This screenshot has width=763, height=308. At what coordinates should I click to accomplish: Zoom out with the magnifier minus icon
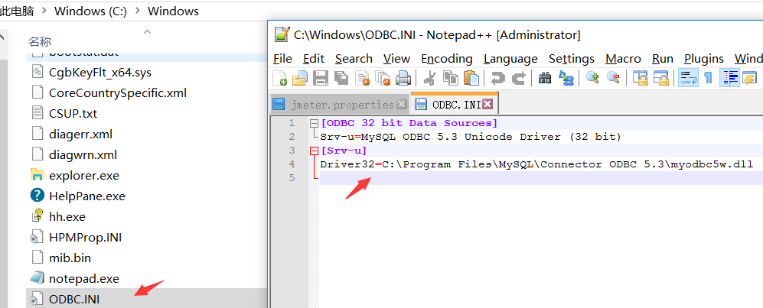(x=613, y=77)
